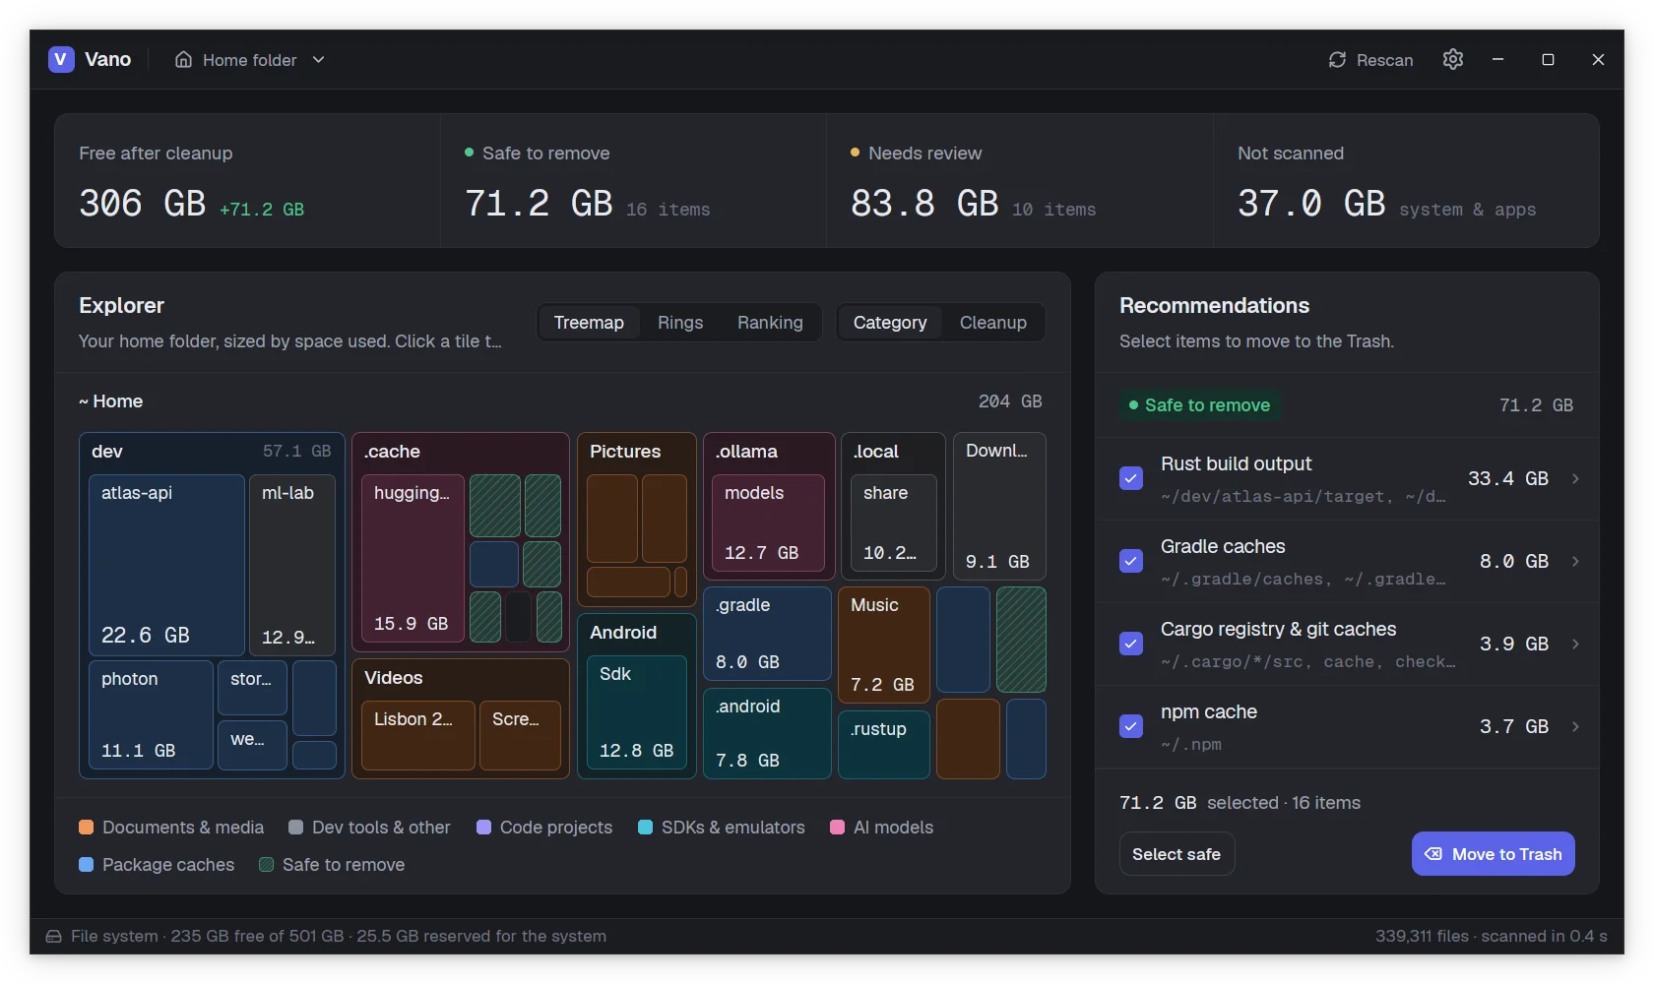This screenshot has width=1654, height=984.
Task: Open settings via the gear icon
Action: pyautogui.click(x=1453, y=59)
